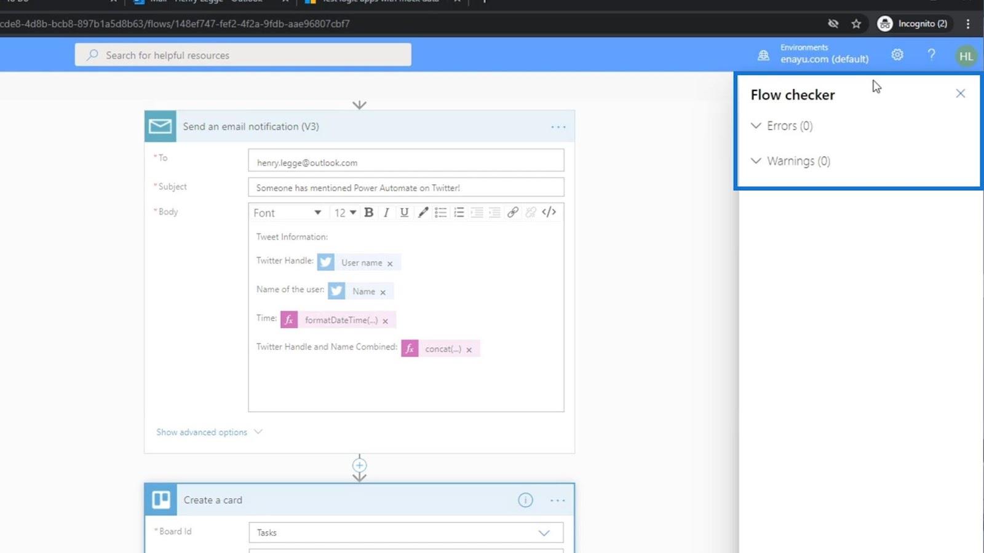
Task: Open the HL account avatar menu
Action: pyautogui.click(x=966, y=56)
